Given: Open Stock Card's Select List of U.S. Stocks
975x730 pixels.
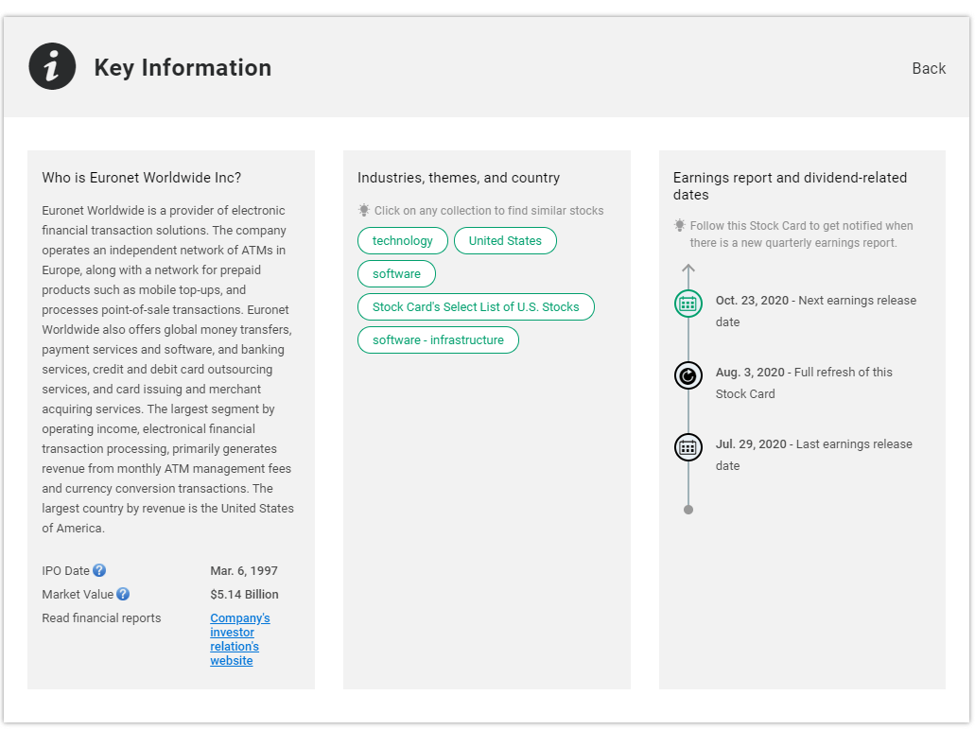Looking at the screenshot, I should pyautogui.click(x=476, y=306).
